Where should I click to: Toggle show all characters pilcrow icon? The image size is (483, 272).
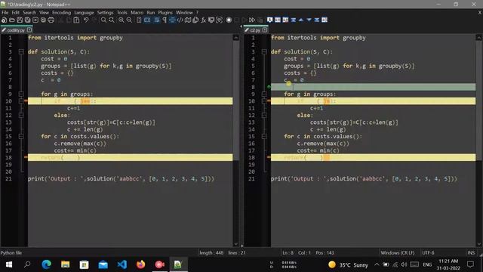pos(165,20)
